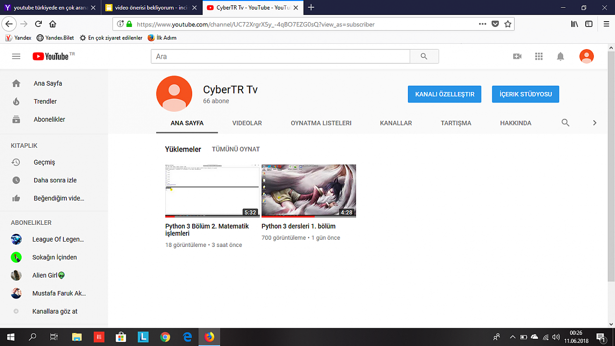This screenshot has width=615, height=346.
Task: Show more channel tabs with the right chevron
Action: click(594, 123)
